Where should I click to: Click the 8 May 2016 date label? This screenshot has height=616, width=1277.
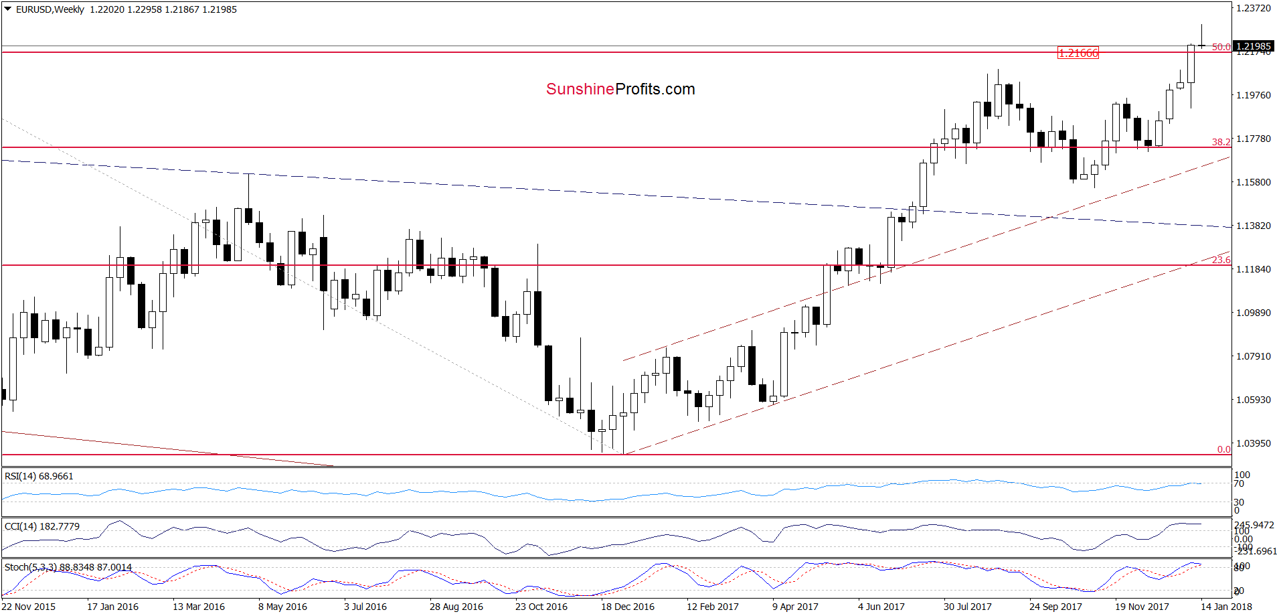tap(282, 607)
